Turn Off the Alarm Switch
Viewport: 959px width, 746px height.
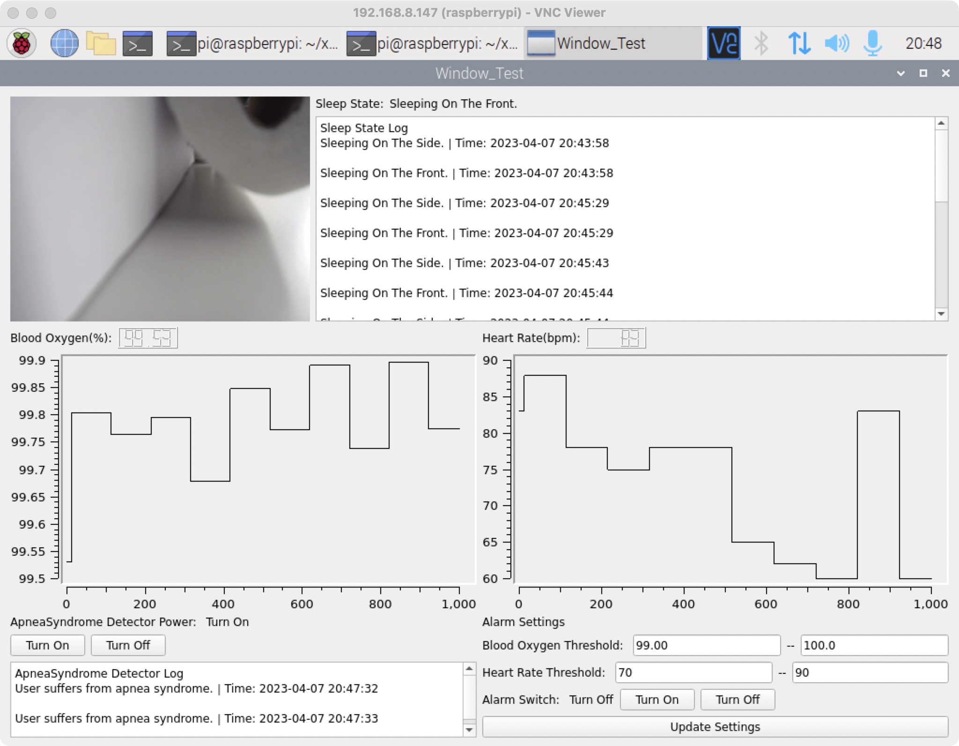[738, 700]
